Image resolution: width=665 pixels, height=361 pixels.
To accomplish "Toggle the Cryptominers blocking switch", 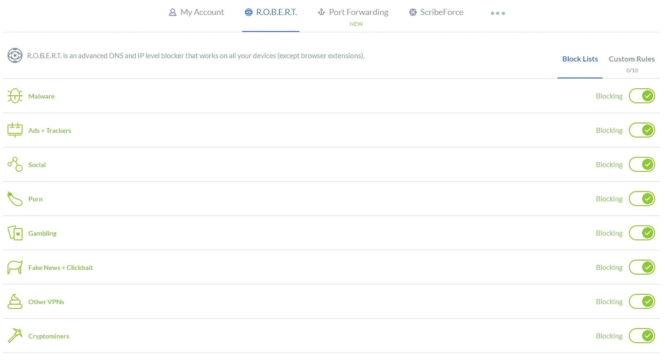I will pyautogui.click(x=642, y=336).
